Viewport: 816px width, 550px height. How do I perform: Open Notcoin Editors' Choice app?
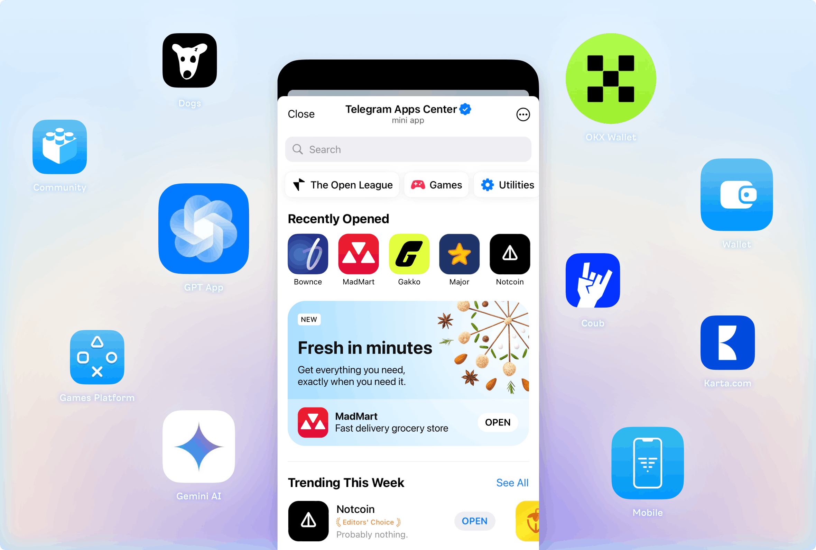tap(475, 521)
